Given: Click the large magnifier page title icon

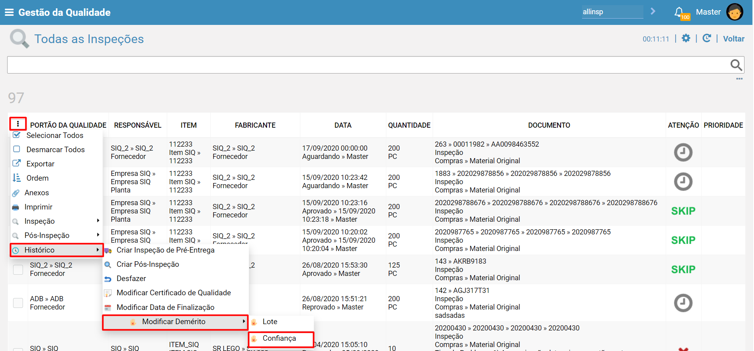Looking at the screenshot, I should point(19,39).
